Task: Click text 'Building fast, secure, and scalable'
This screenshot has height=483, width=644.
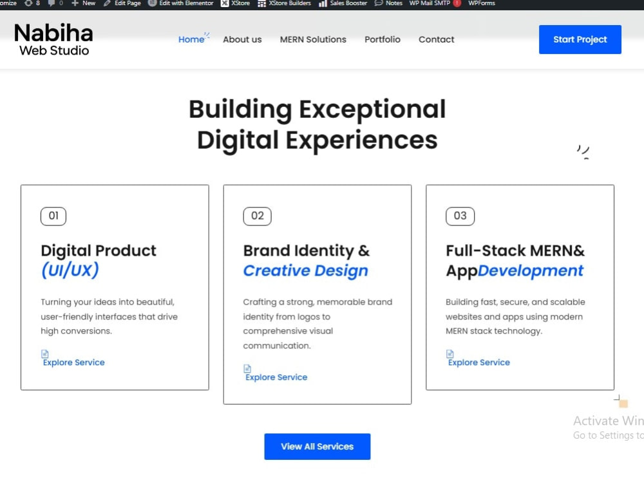Action: click(x=515, y=302)
